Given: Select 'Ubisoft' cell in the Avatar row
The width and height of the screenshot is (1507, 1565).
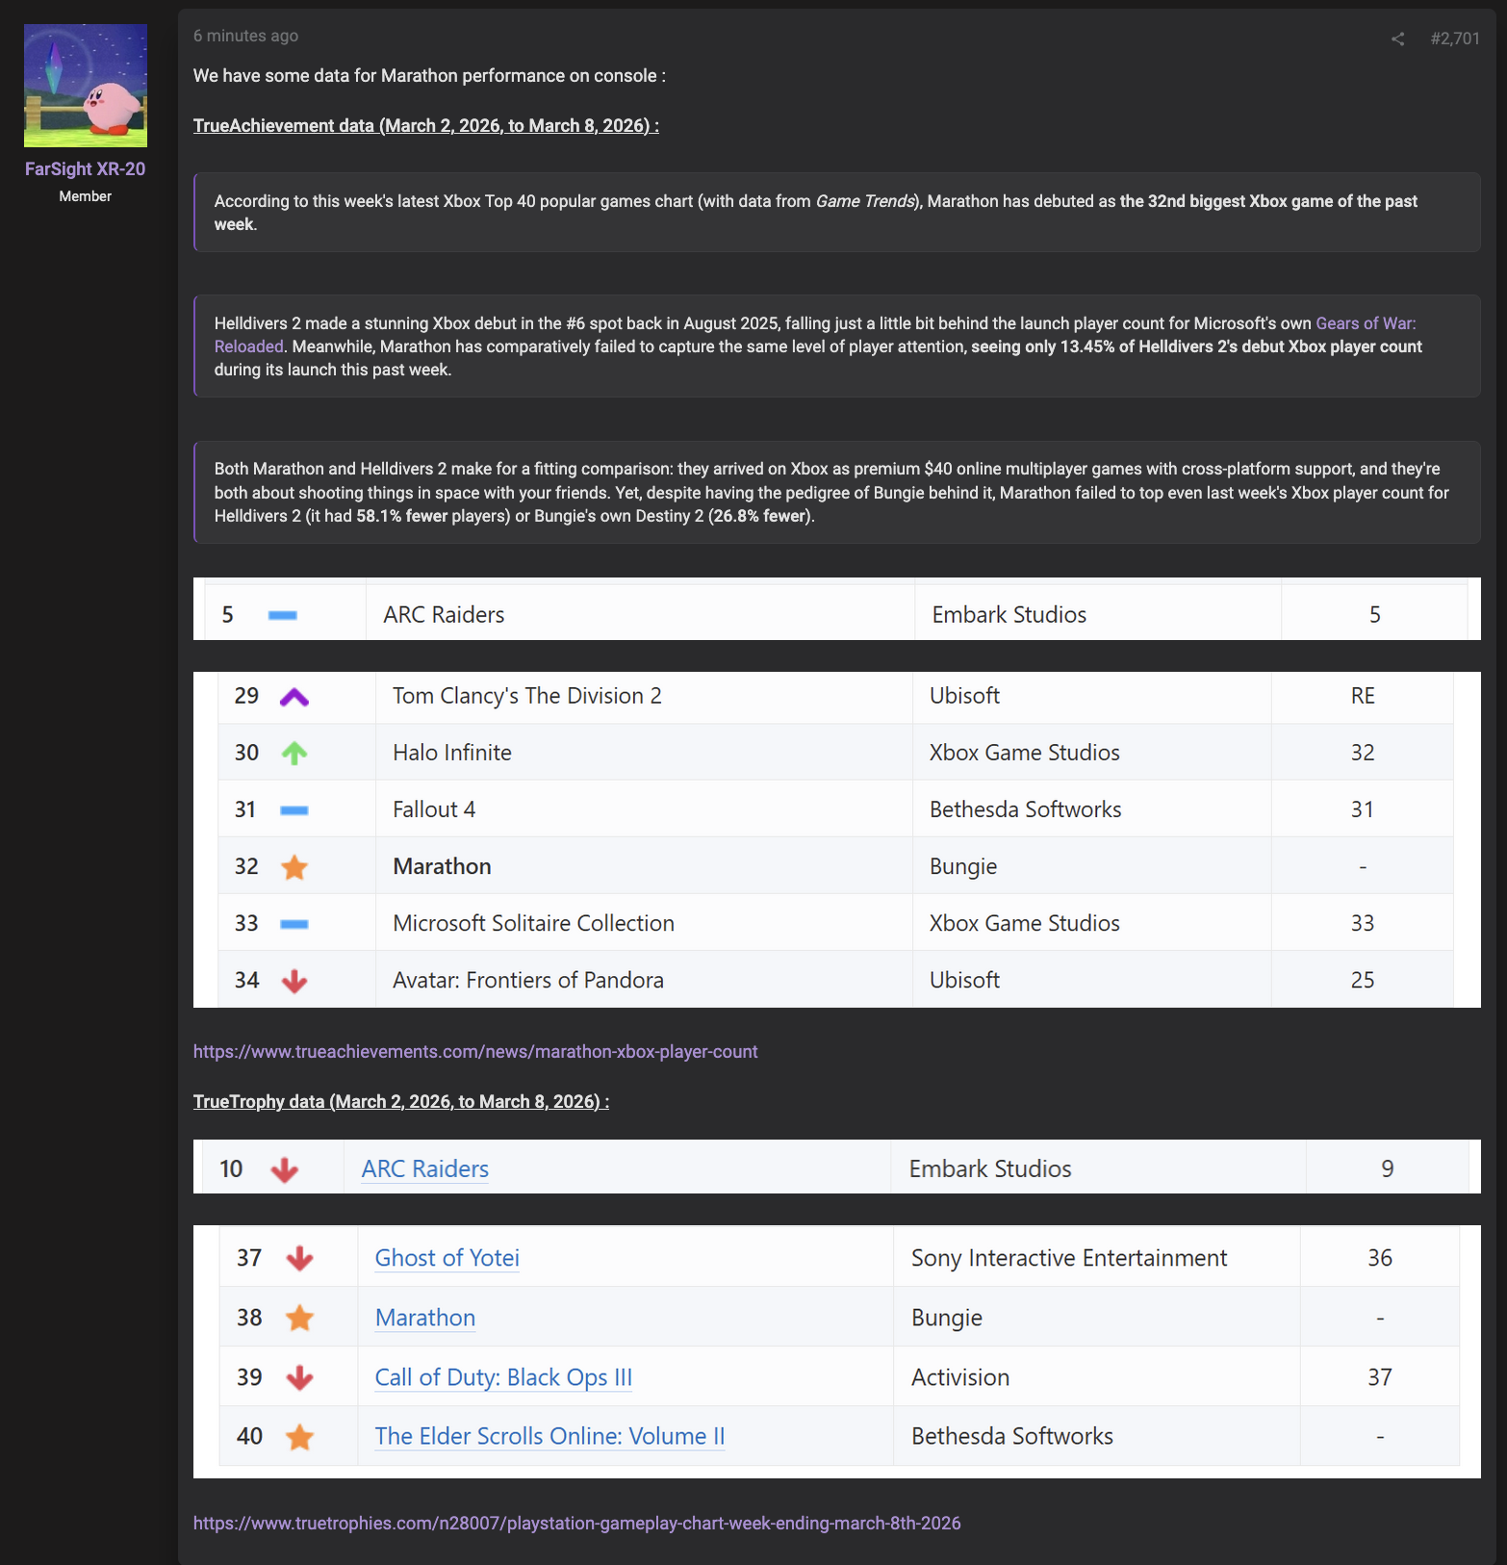Looking at the screenshot, I should (1092, 980).
